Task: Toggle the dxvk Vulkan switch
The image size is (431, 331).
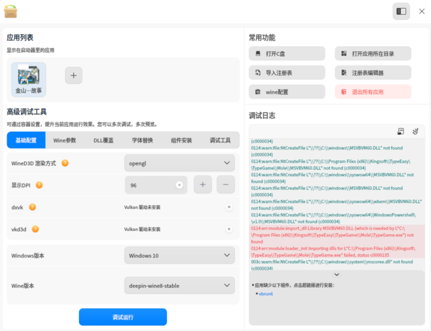Action: 229,207
